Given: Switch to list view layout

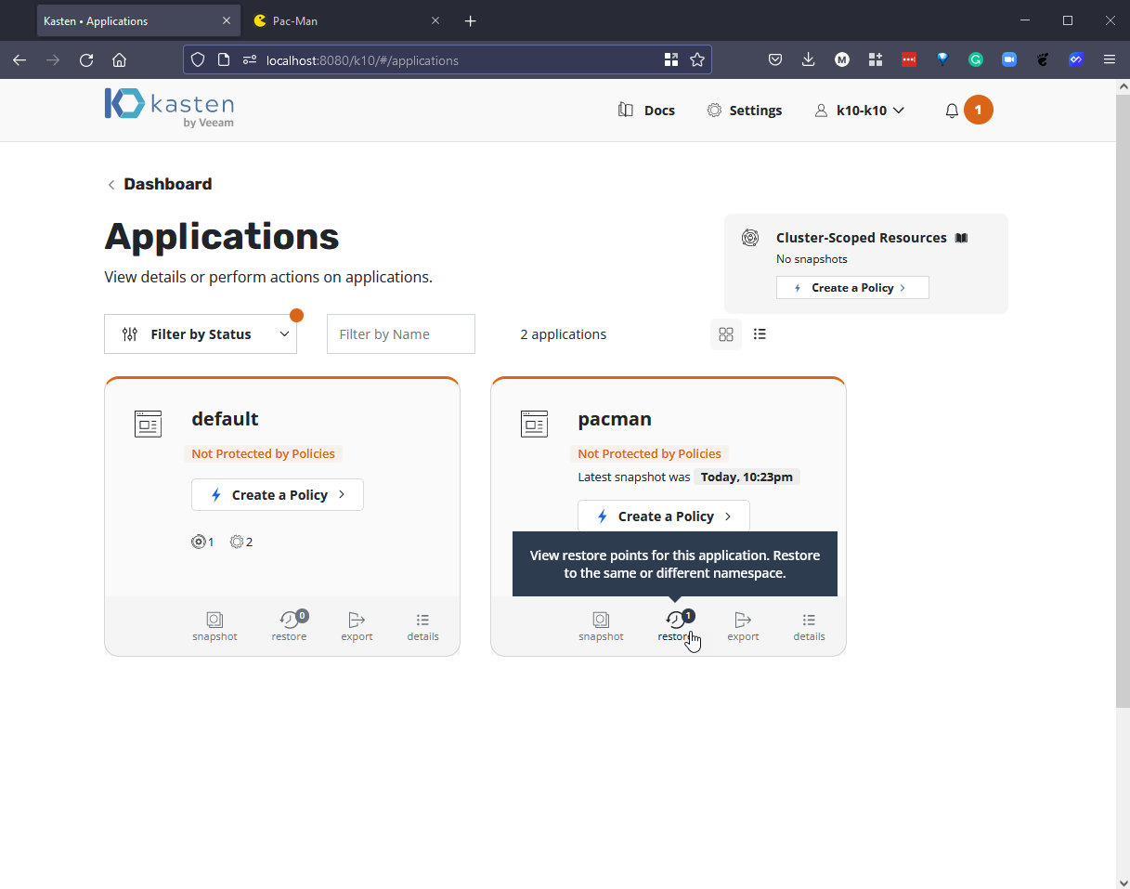Looking at the screenshot, I should pos(760,334).
